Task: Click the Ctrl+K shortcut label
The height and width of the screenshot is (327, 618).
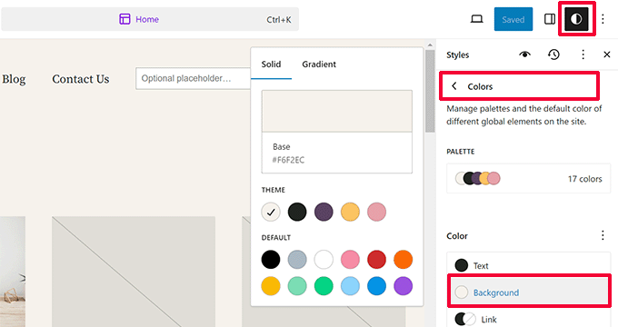Action: [279, 19]
